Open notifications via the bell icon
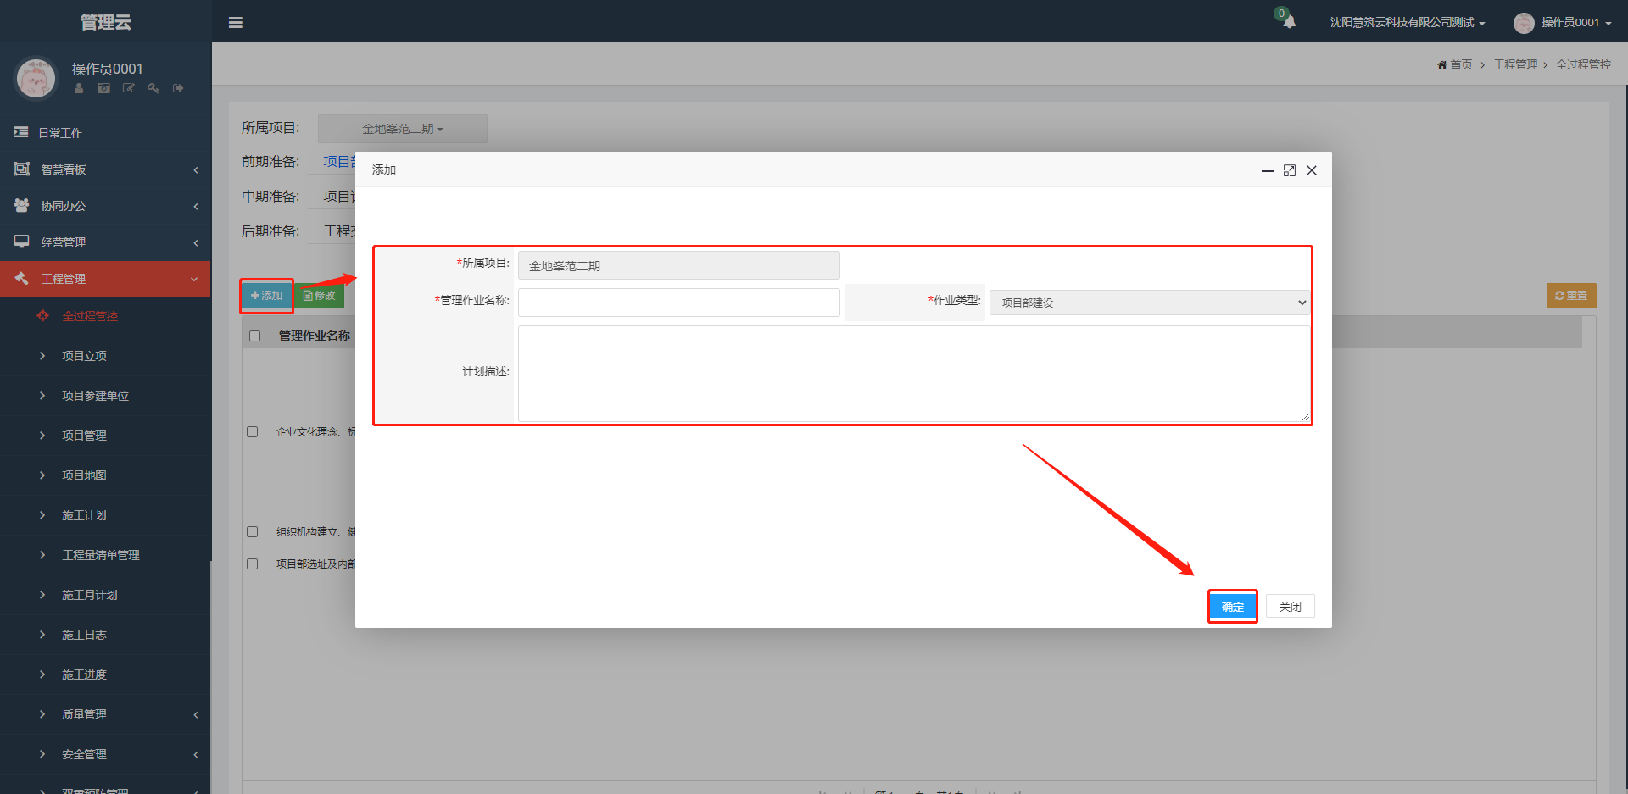Screen dimensions: 1628x794 tap(1289, 22)
